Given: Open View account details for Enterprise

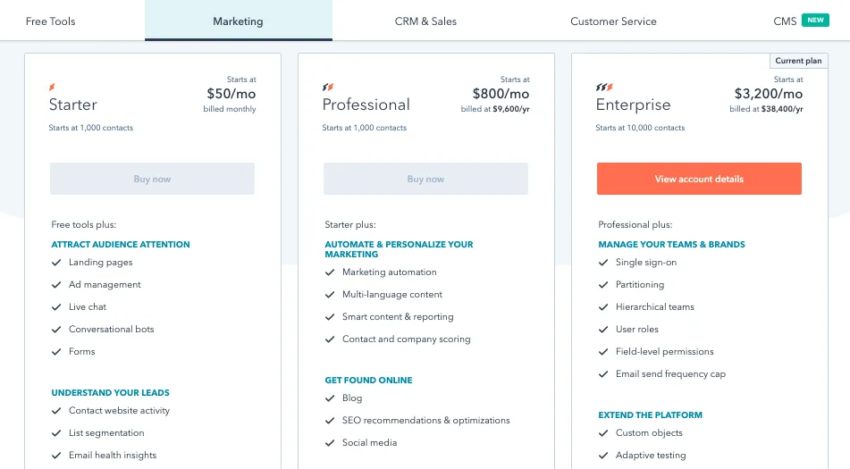Looking at the screenshot, I should 699,179.
